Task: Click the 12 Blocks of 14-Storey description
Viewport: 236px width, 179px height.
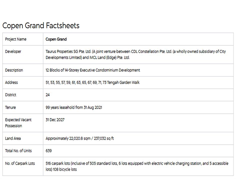Action: pyautogui.click(x=93, y=70)
